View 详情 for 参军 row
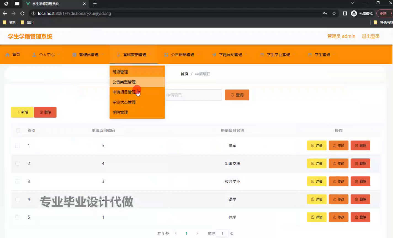 (317, 146)
